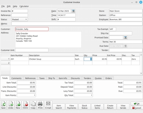
Task: Click the Store field showing Main Store
Action: pos(126,11)
